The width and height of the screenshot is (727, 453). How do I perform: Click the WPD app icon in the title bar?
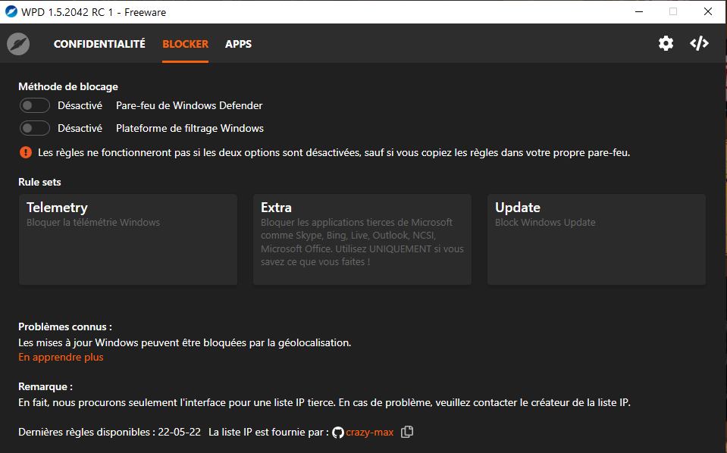click(11, 11)
